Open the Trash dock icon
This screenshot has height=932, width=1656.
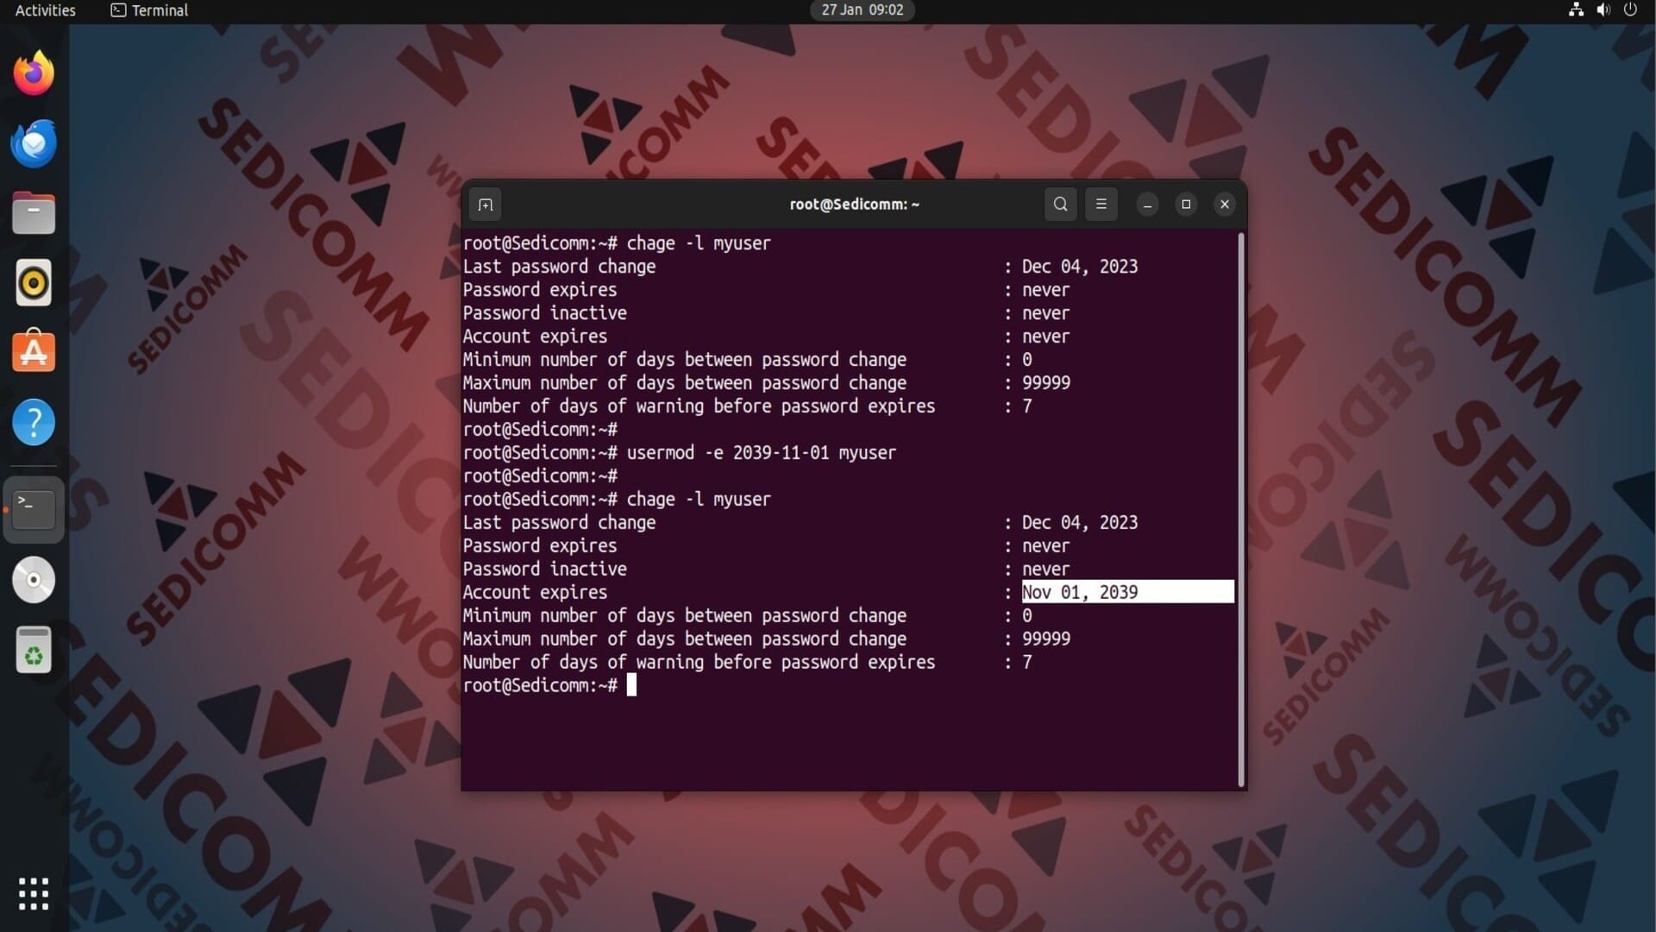34,650
